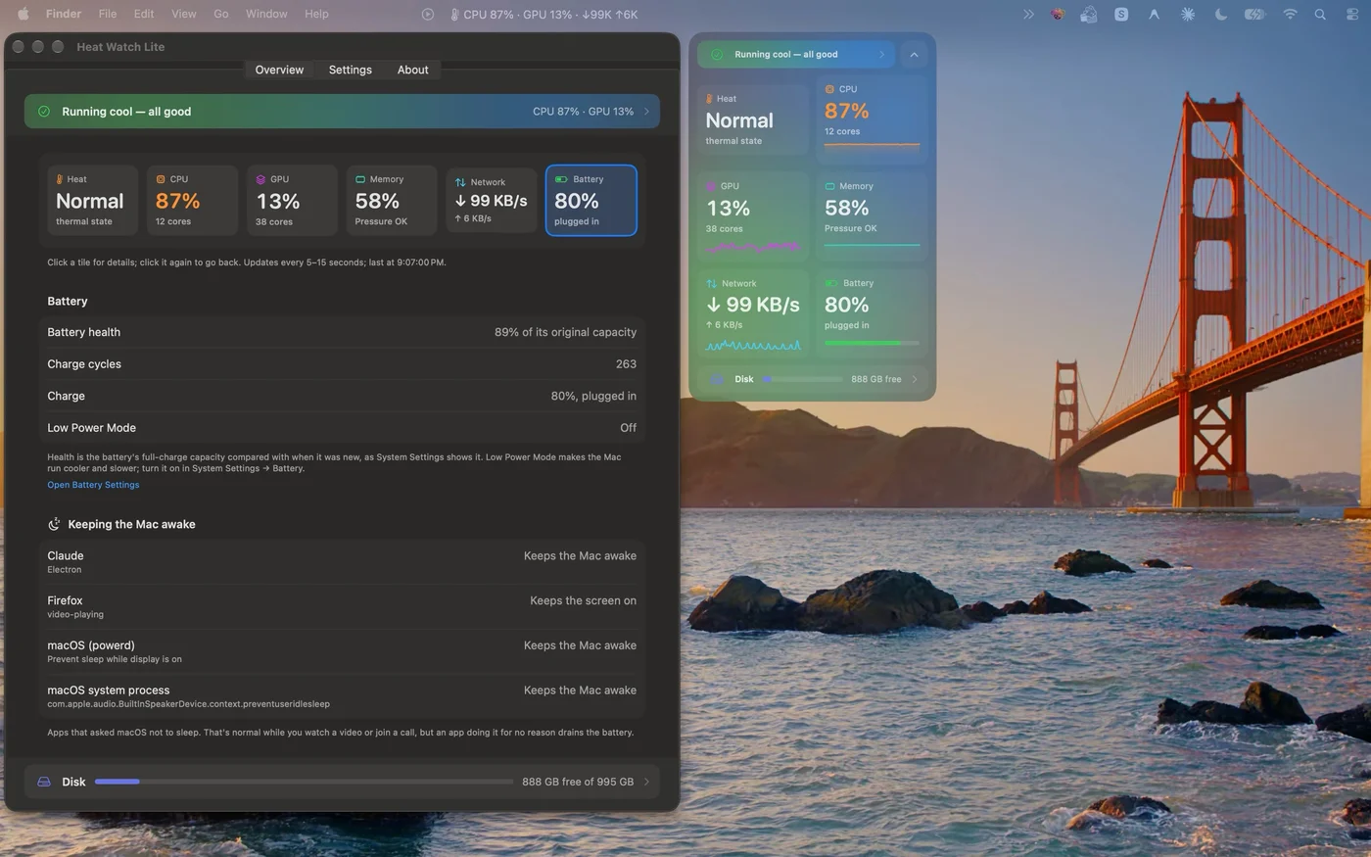
Task: Click the CPU 87% status item in the menu bar
Action: 544,14
